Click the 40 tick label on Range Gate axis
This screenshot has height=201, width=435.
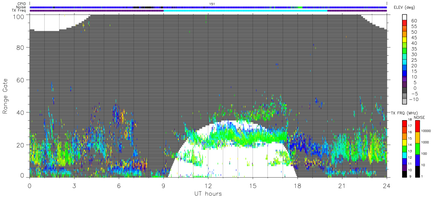(21, 112)
